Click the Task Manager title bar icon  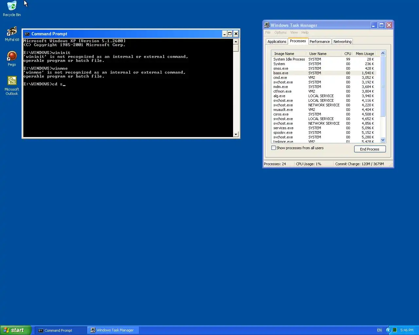point(267,25)
